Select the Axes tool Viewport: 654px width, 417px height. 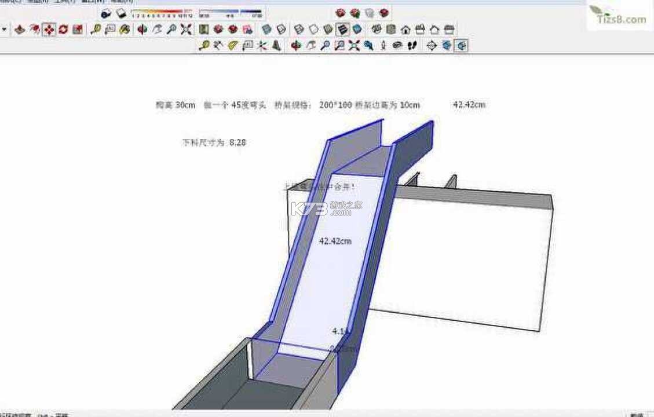(262, 45)
